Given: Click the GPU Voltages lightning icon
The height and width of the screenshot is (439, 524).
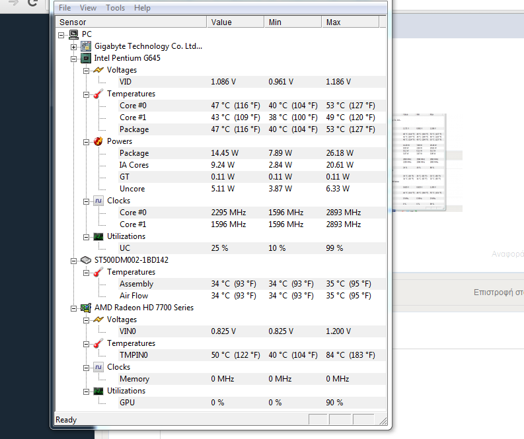Looking at the screenshot, I should 98,320.
